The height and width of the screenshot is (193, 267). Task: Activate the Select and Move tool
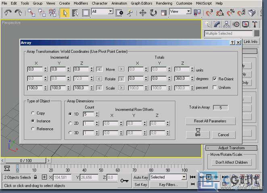coord(143,13)
